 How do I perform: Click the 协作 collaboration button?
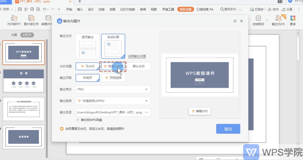tap(273, 9)
